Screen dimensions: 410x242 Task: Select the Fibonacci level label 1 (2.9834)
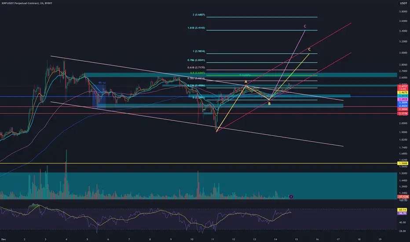pyautogui.click(x=199, y=51)
